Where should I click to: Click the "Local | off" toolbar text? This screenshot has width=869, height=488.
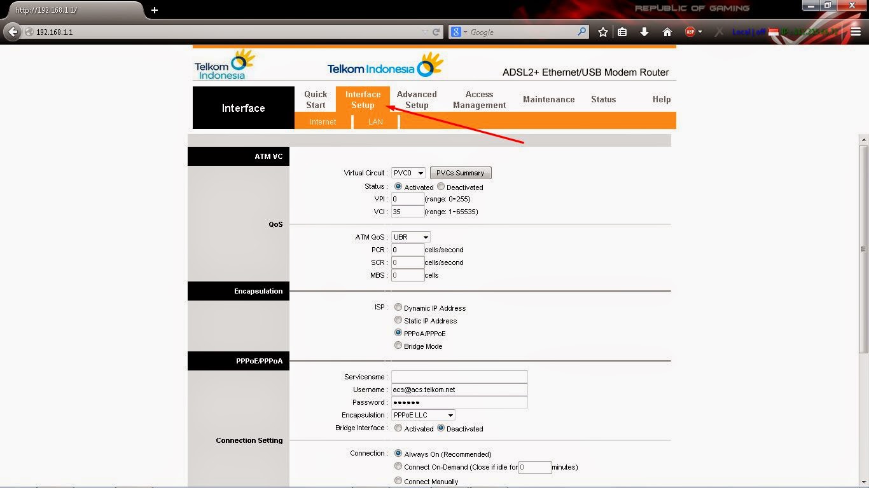[749, 32]
